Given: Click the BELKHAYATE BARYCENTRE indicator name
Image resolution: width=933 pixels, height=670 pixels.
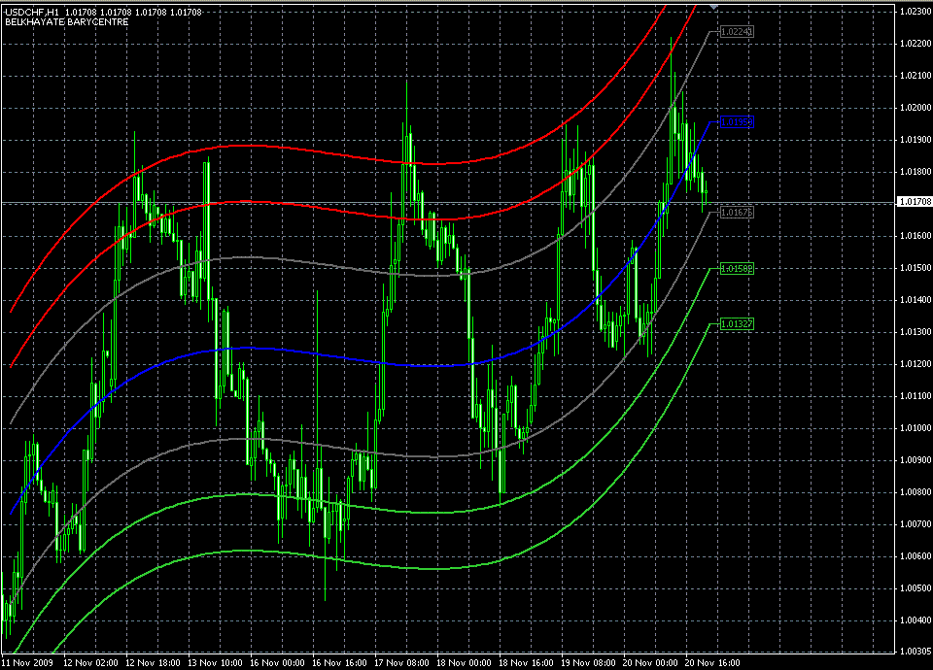Looking at the screenshot, I should [x=67, y=22].
